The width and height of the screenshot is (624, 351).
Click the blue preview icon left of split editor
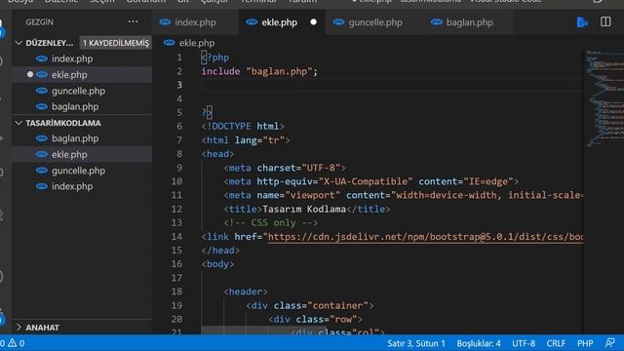click(x=582, y=22)
